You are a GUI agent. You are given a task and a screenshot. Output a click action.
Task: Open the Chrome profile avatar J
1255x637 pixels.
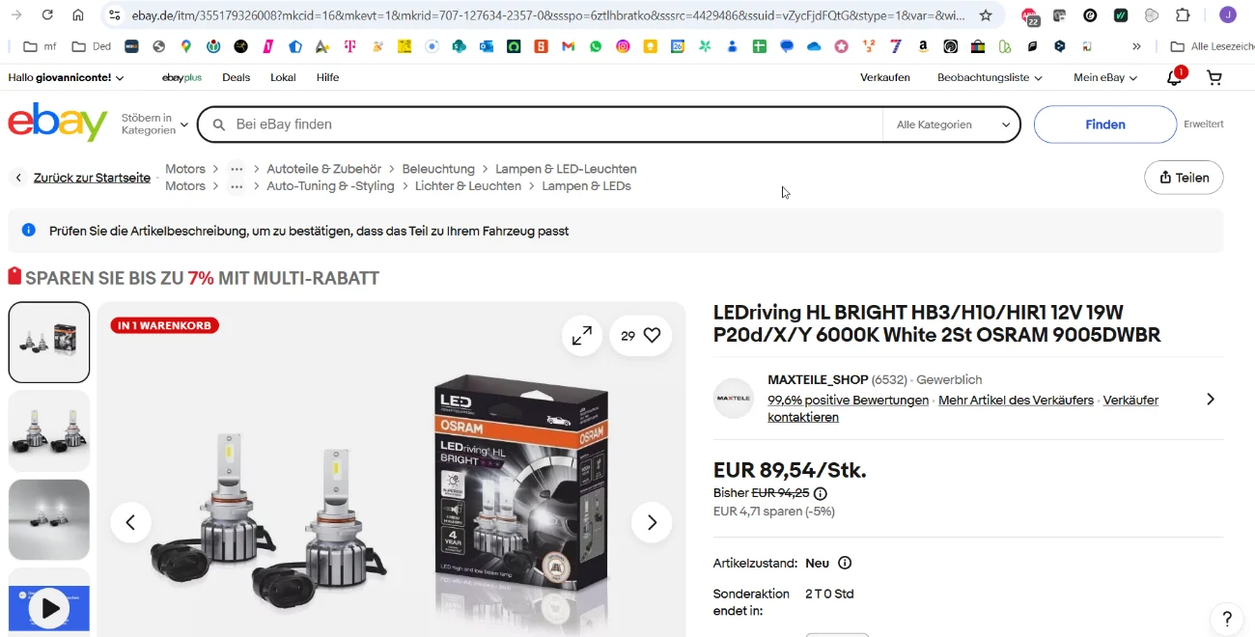tap(1228, 15)
